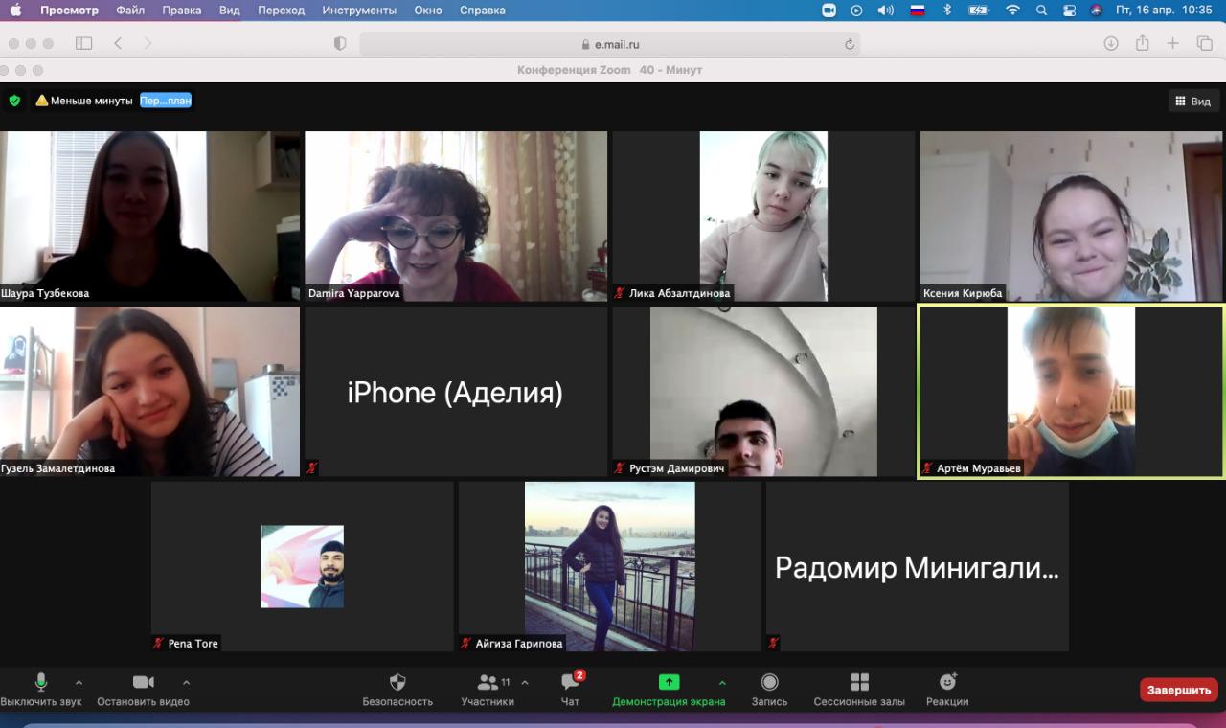This screenshot has width=1226, height=728.
Task: Click the green encryption shield icon
Action: pos(14,101)
